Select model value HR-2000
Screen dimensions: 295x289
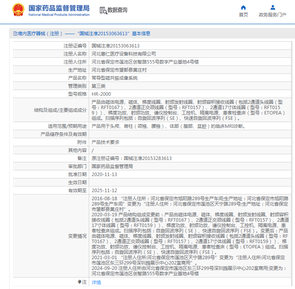[x=101, y=94]
